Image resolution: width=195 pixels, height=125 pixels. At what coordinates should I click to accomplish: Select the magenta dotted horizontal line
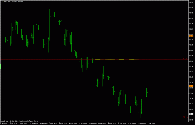point(140,104)
